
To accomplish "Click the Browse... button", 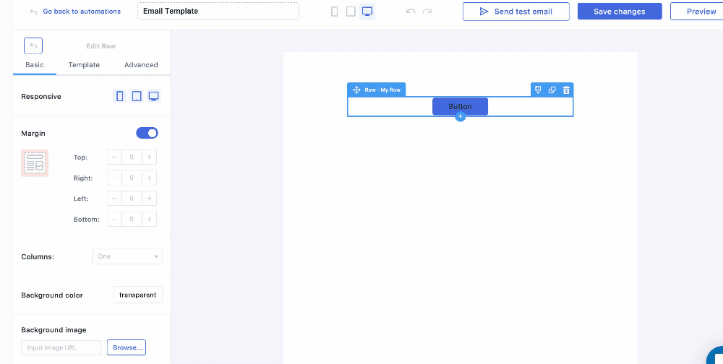I will coord(127,348).
